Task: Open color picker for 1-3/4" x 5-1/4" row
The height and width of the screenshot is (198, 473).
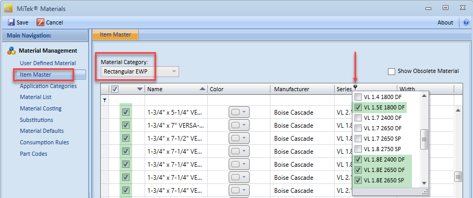Action: [x=239, y=112]
